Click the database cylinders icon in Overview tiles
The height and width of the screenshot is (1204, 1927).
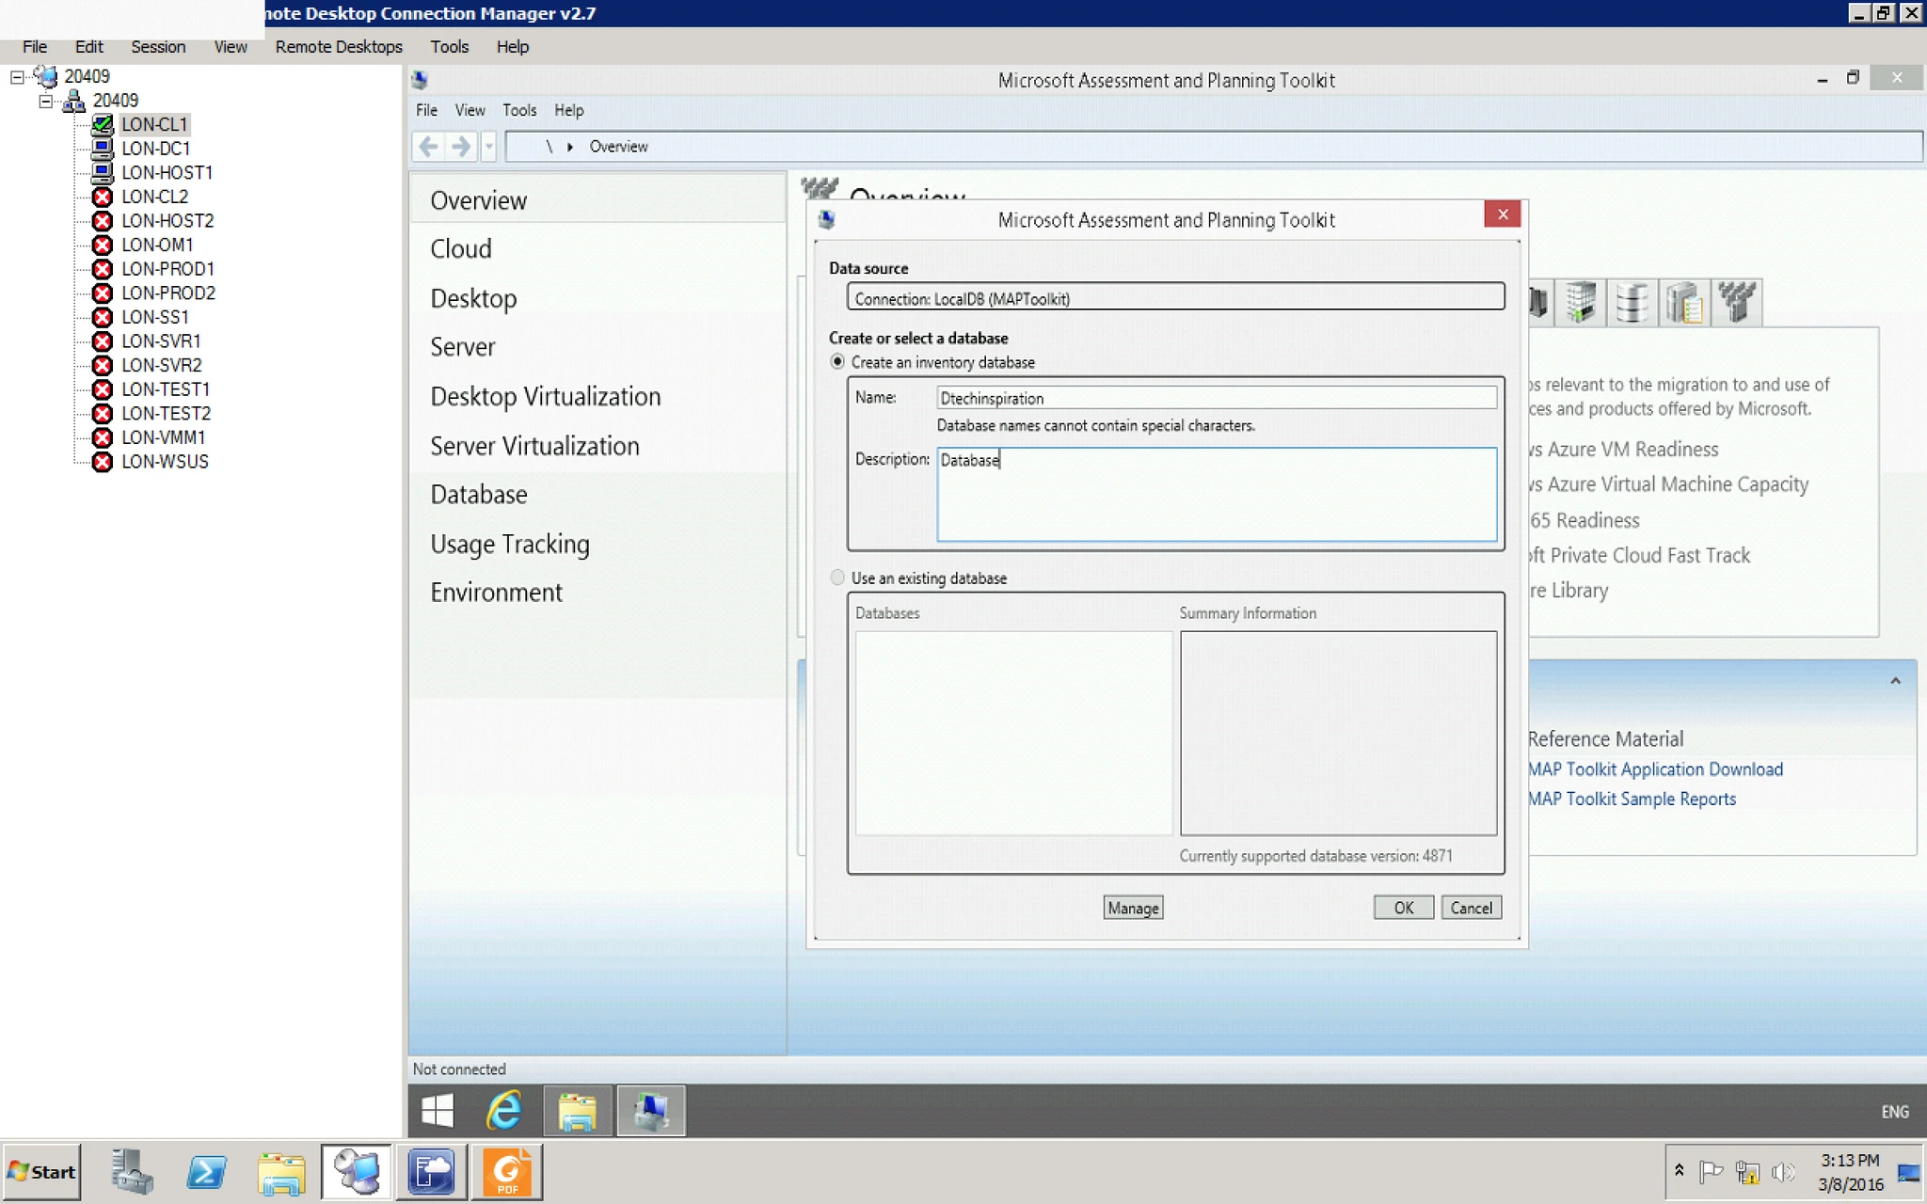pyautogui.click(x=1632, y=303)
